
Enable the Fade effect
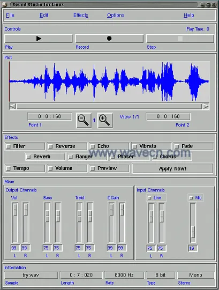tap(194, 146)
